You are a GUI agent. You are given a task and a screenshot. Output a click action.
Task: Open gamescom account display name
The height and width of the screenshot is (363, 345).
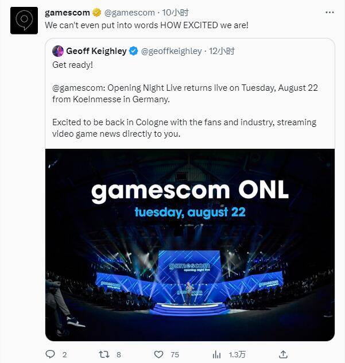[67, 13]
